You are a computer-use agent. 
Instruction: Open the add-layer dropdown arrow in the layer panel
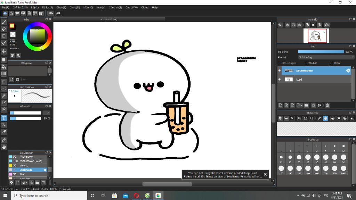(301, 105)
